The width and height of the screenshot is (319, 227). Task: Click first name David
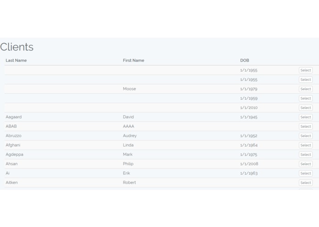[129, 117]
